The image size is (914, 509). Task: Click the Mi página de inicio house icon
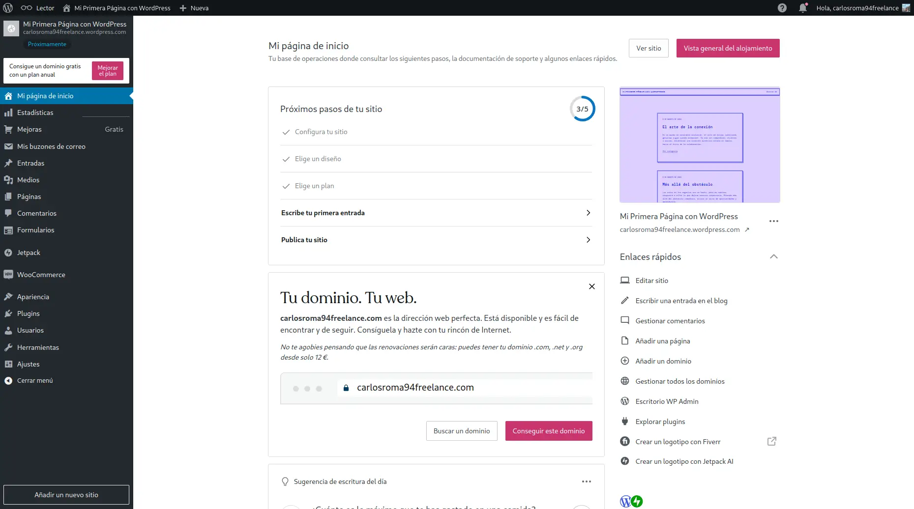tap(8, 96)
